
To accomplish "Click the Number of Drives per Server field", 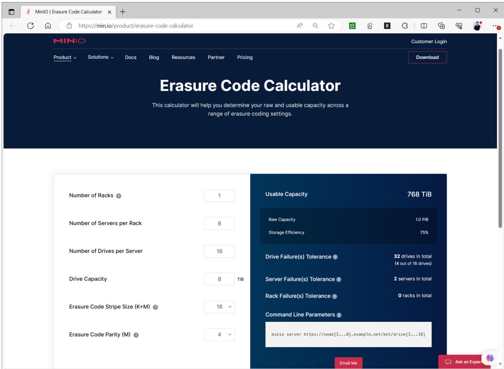I will (219, 251).
